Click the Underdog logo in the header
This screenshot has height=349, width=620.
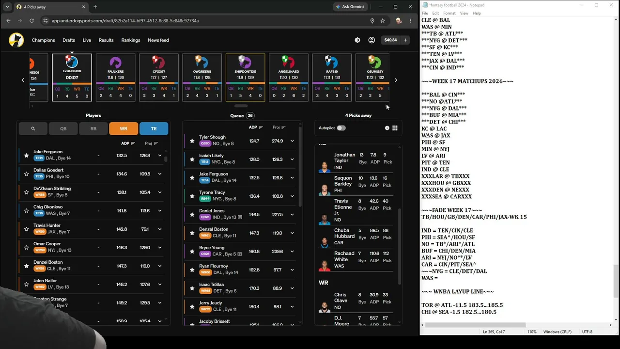(x=16, y=40)
